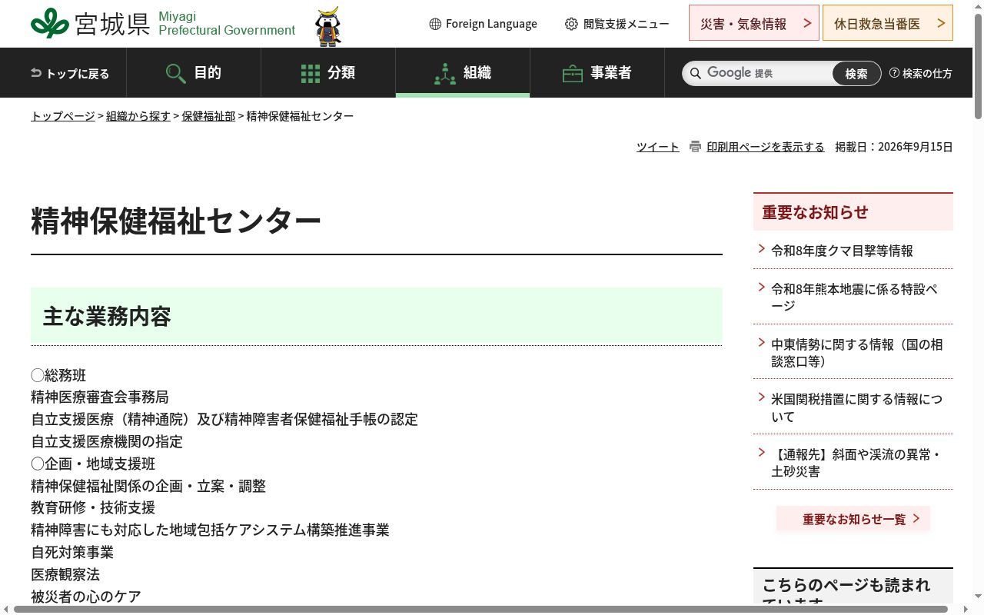This screenshot has height=615, width=984.
Task: Click 重要なお知らせ一覧 button
Action: point(853,519)
